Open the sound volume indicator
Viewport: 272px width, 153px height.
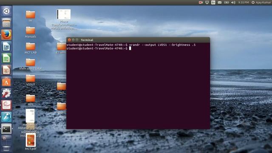(x=233, y=3)
